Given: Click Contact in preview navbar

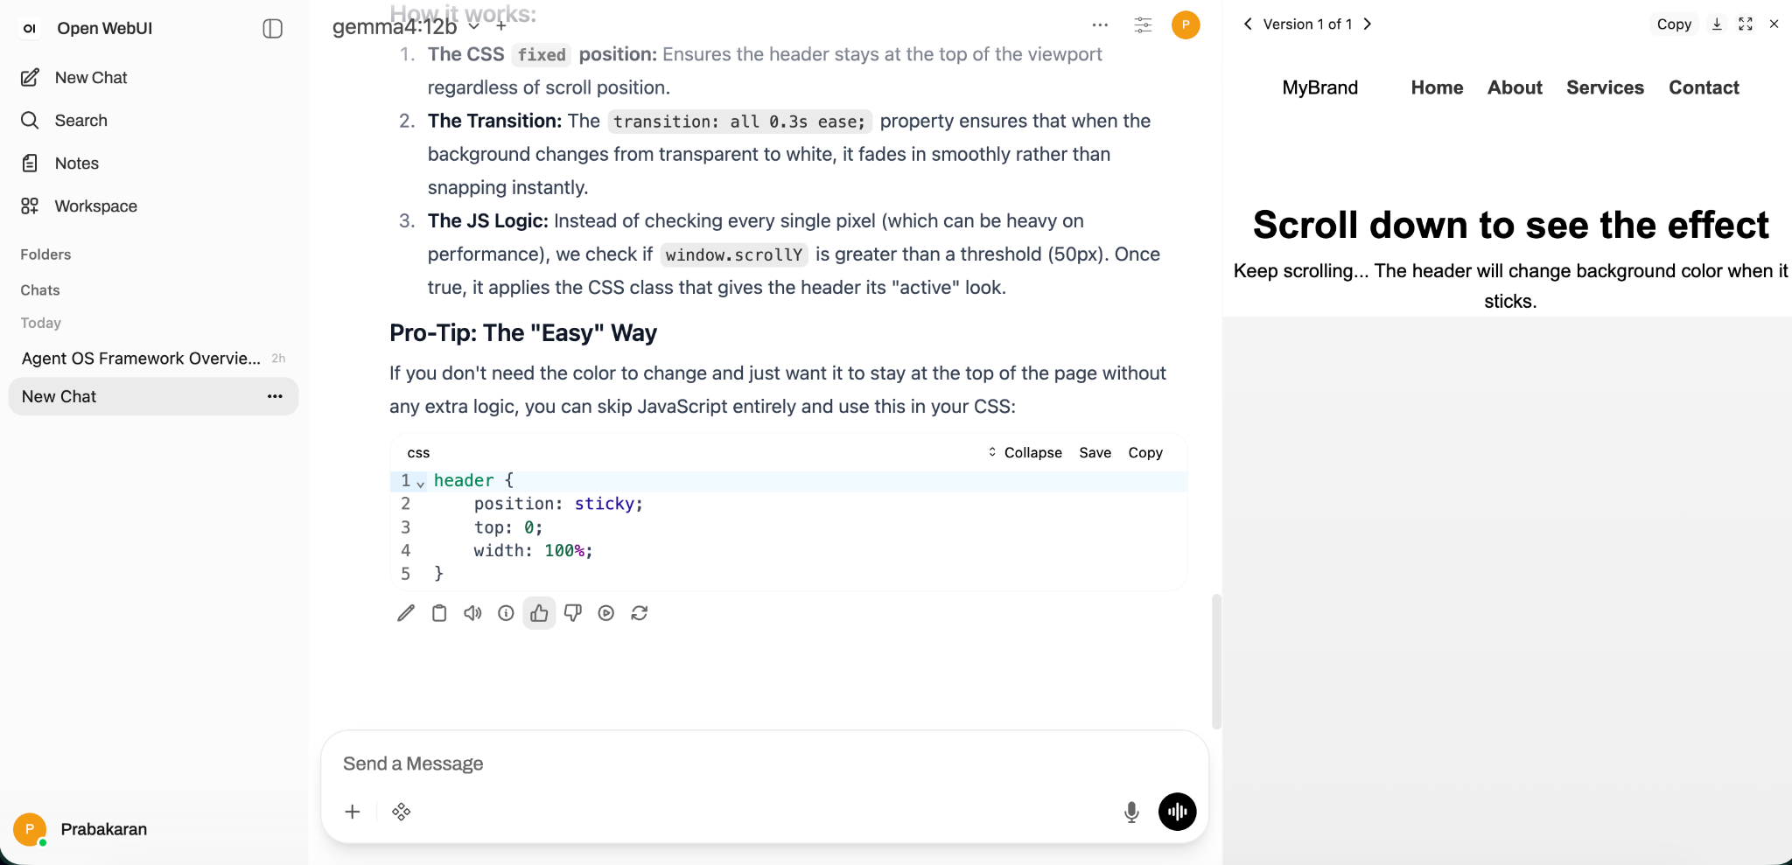Looking at the screenshot, I should [1704, 87].
